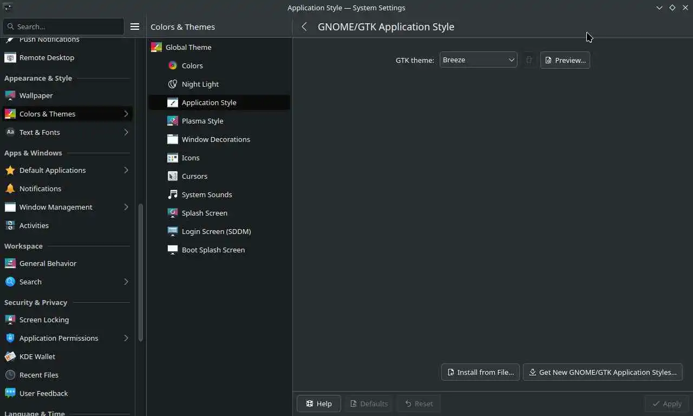Open System Sounds music note icon
The height and width of the screenshot is (416, 693).
pos(173,194)
